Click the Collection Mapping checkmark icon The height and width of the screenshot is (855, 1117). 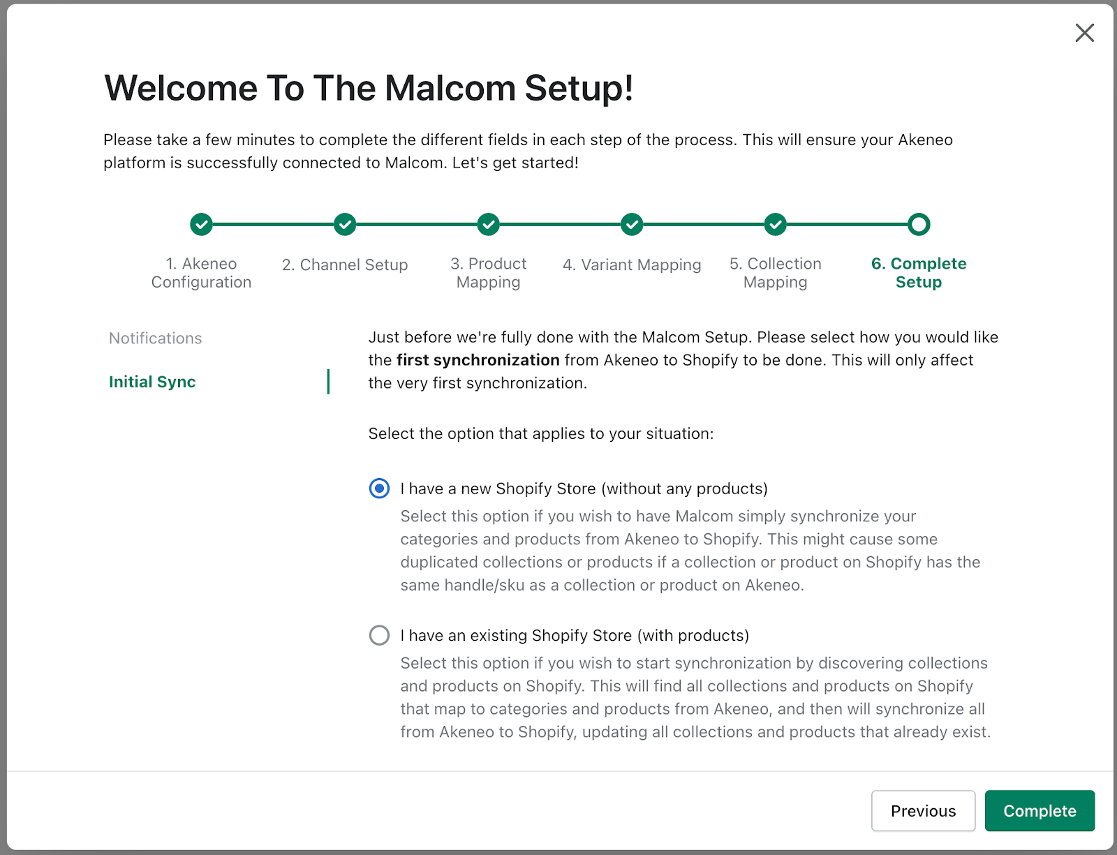pyautogui.click(x=776, y=224)
